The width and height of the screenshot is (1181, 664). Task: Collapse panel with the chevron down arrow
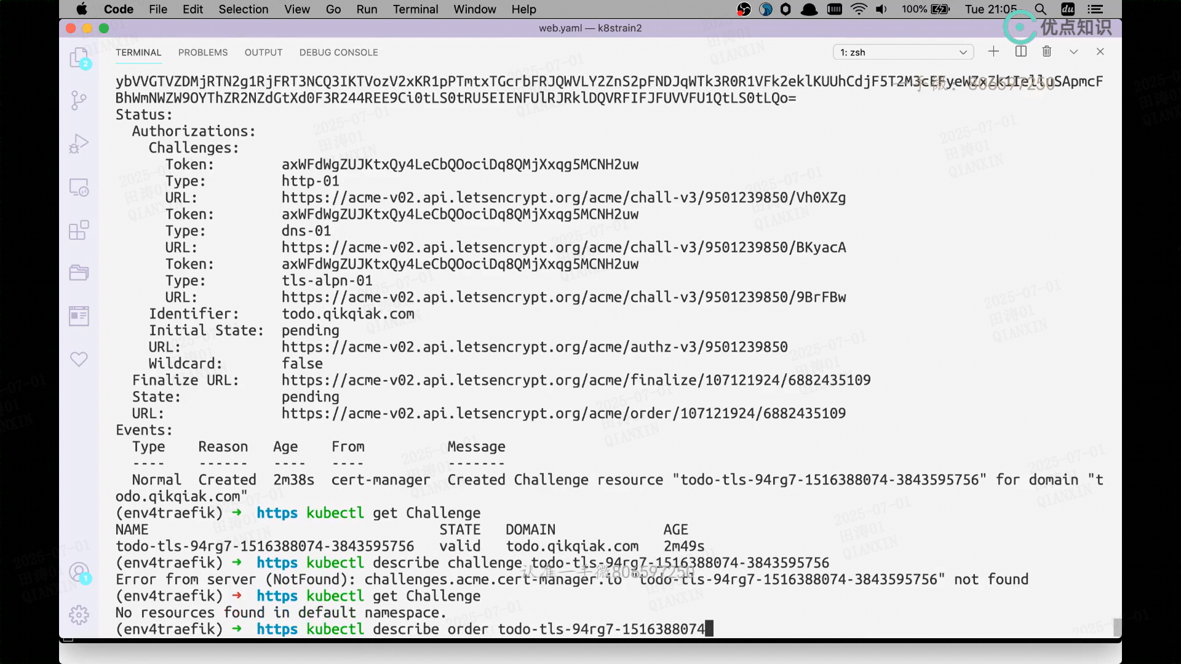[1074, 52]
